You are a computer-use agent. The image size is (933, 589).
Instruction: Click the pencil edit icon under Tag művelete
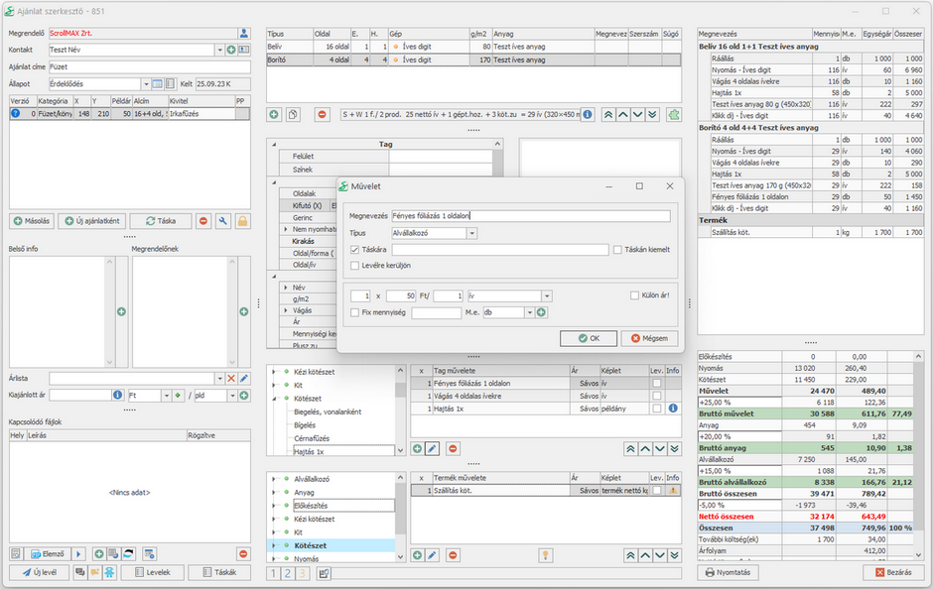click(x=432, y=449)
